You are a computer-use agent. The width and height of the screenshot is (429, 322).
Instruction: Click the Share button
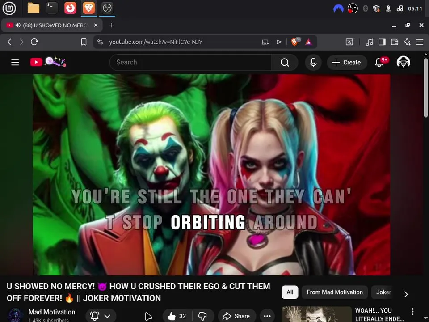click(x=237, y=316)
